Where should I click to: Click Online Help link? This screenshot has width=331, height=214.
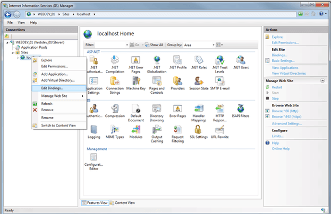(x=281, y=149)
